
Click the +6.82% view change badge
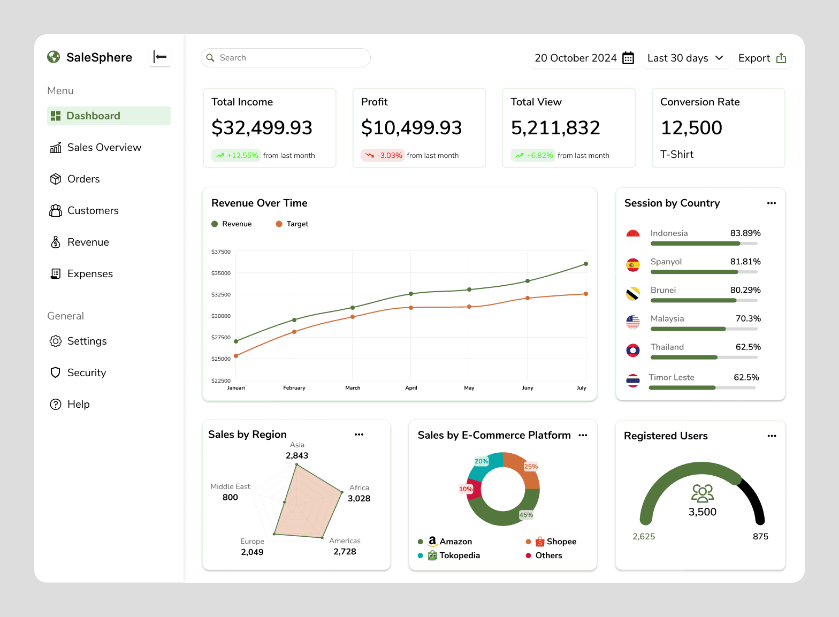coord(533,155)
